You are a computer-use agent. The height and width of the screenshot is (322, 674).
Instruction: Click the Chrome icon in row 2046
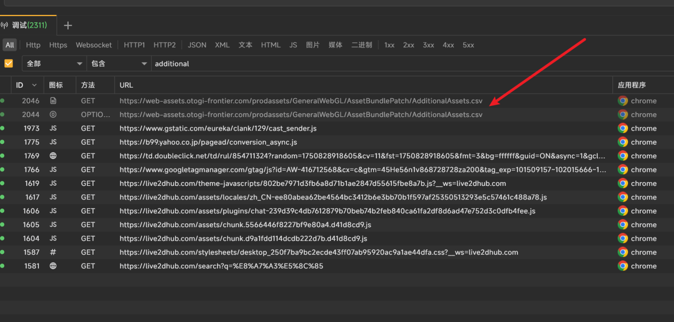(623, 101)
